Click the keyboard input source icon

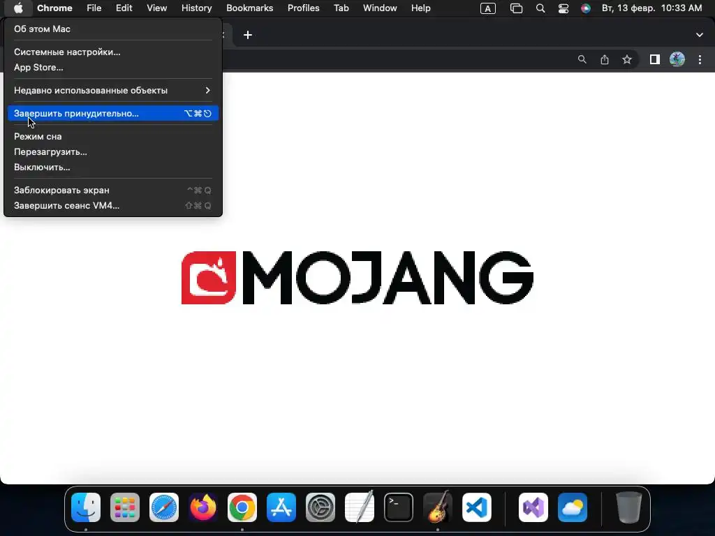pyautogui.click(x=488, y=8)
